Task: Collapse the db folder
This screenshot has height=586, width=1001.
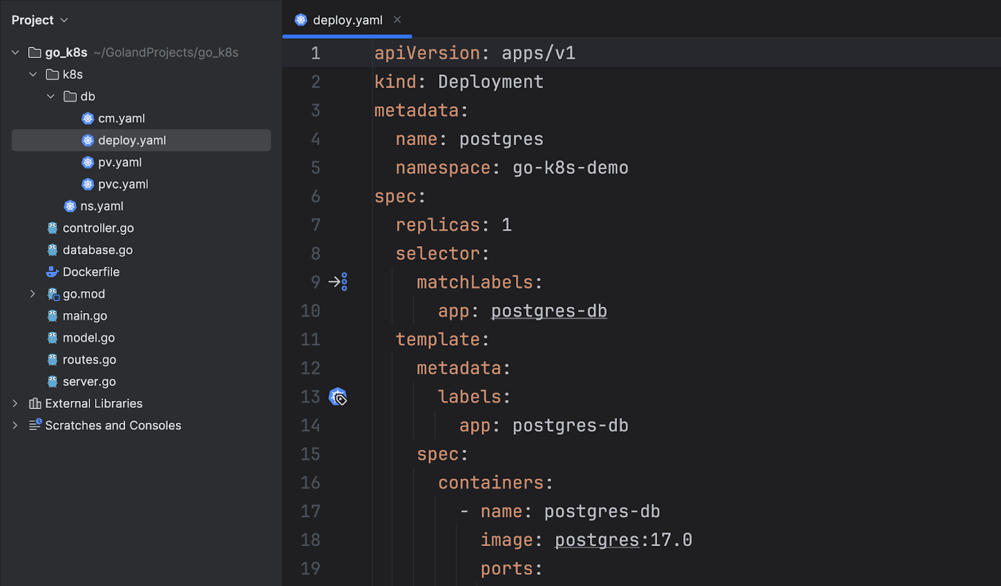Action: (x=51, y=96)
